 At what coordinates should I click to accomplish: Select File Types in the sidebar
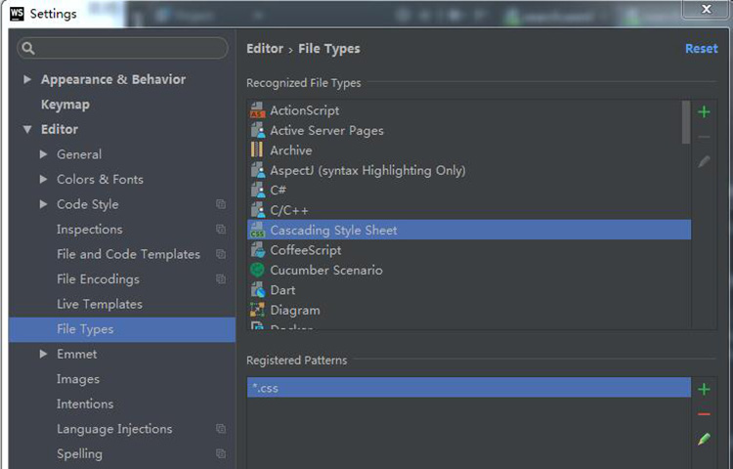point(122,329)
